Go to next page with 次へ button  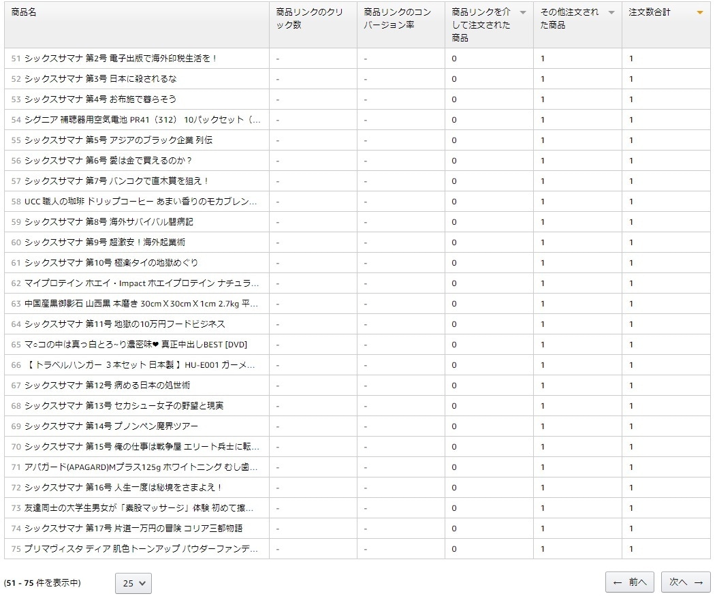(686, 582)
